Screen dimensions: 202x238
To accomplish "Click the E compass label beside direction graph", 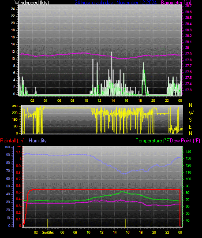I will point(190,127).
